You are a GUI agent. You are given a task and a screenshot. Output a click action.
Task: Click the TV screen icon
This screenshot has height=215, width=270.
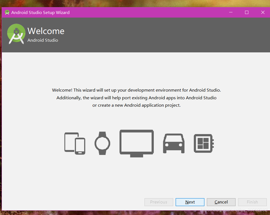click(x=137, y=143)
